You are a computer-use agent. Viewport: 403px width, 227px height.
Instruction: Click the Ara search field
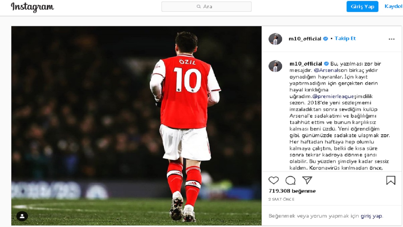[206, 7]
